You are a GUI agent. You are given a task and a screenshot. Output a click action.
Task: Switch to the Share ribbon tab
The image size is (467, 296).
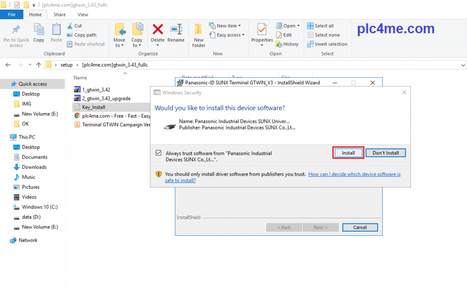coord(60,15)
